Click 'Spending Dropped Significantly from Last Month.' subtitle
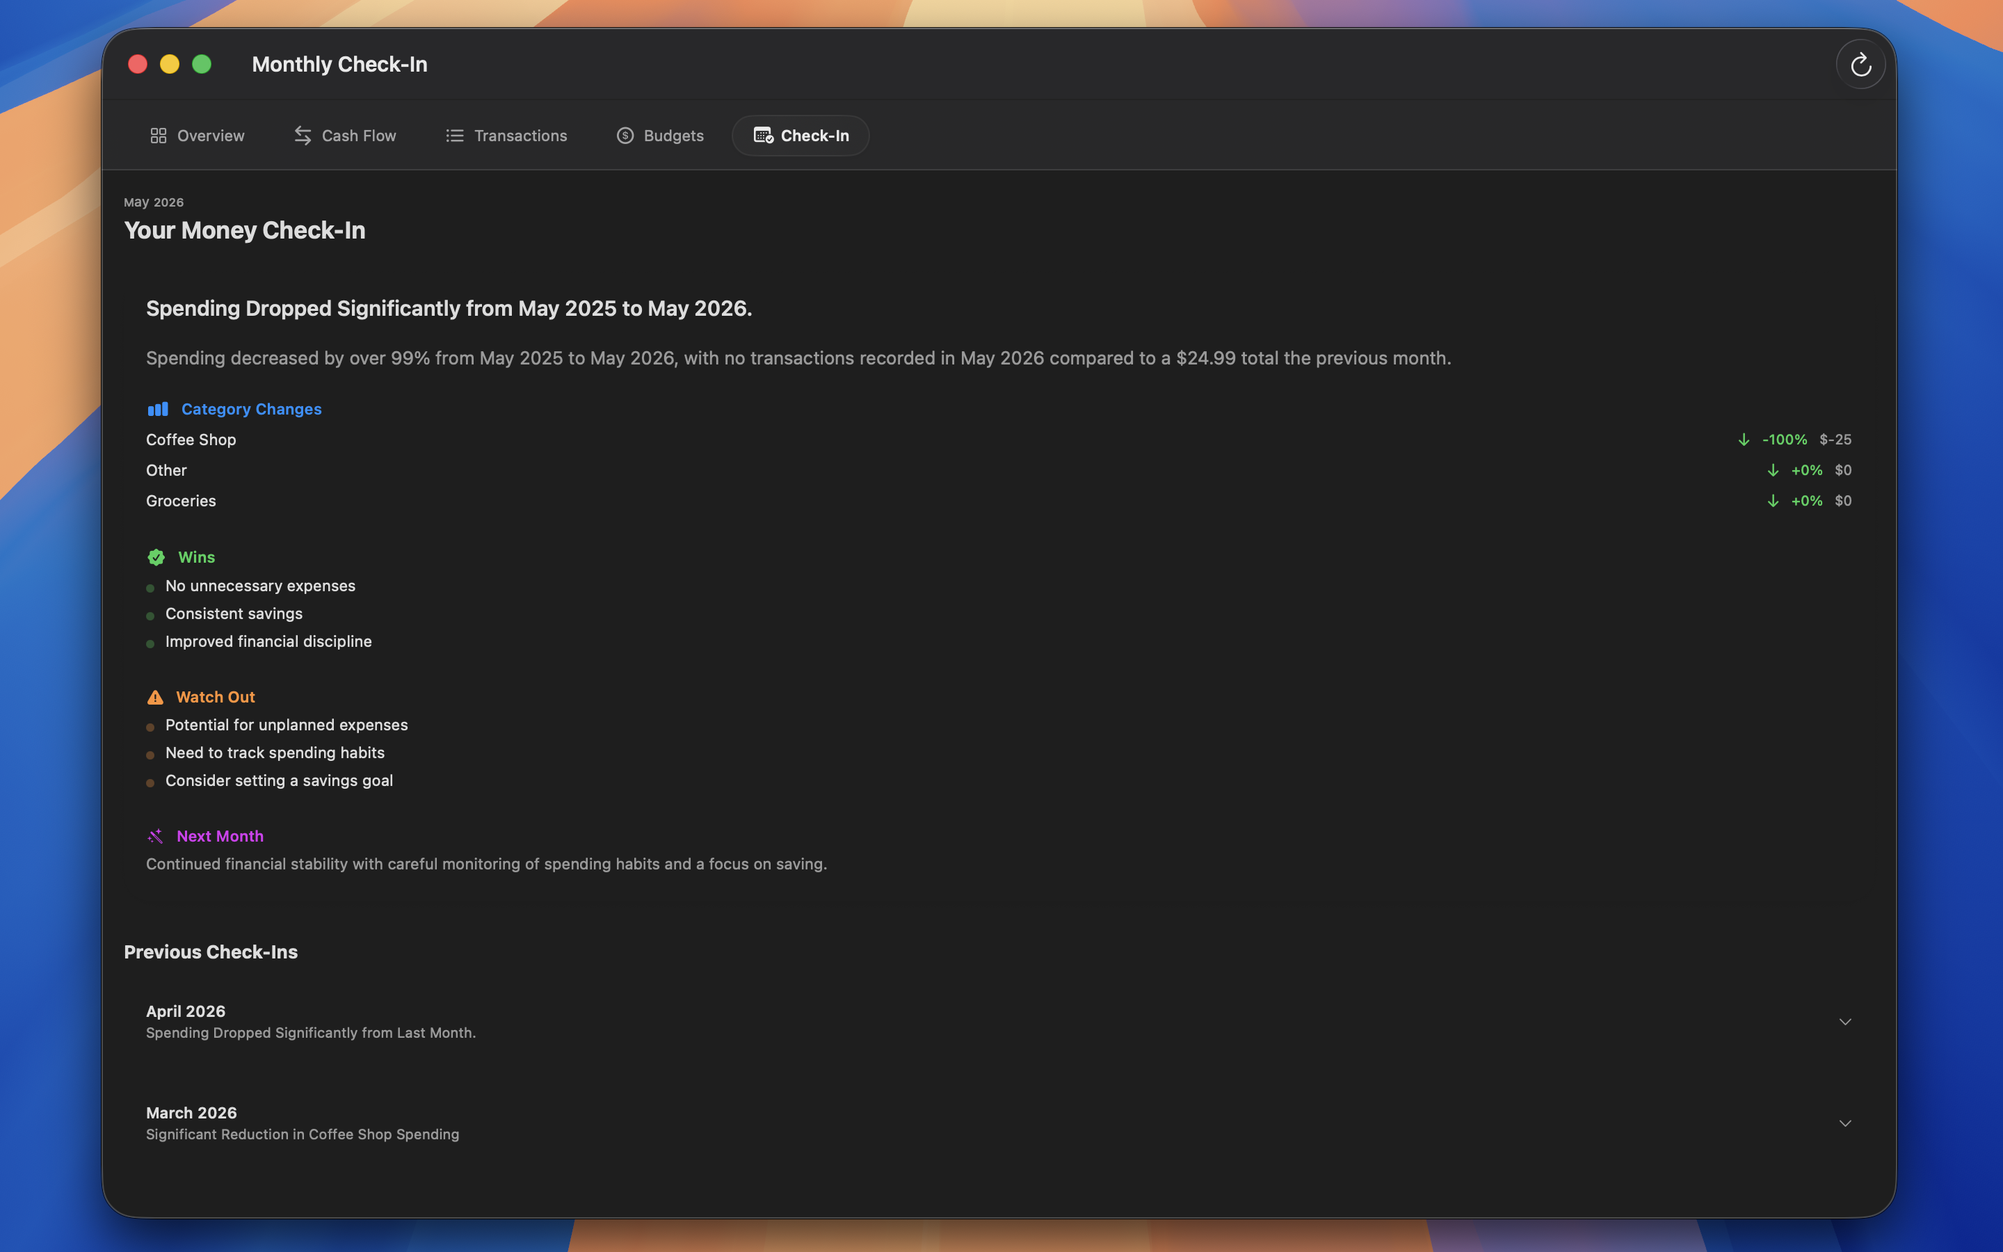Screen dimensions: 2003x1252 point(311,1034)
